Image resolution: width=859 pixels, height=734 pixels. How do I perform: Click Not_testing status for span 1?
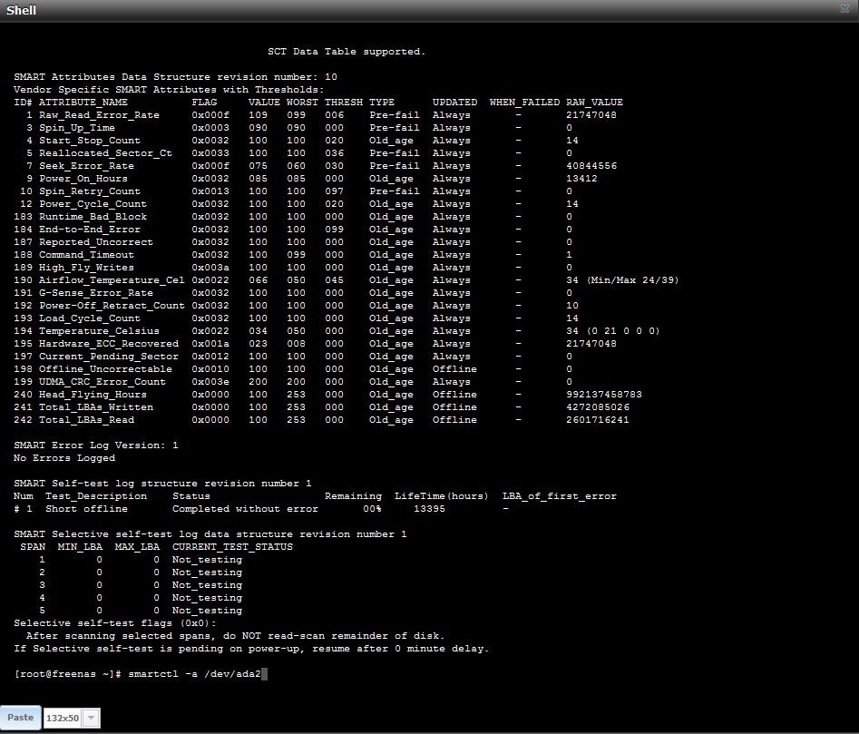207,559
